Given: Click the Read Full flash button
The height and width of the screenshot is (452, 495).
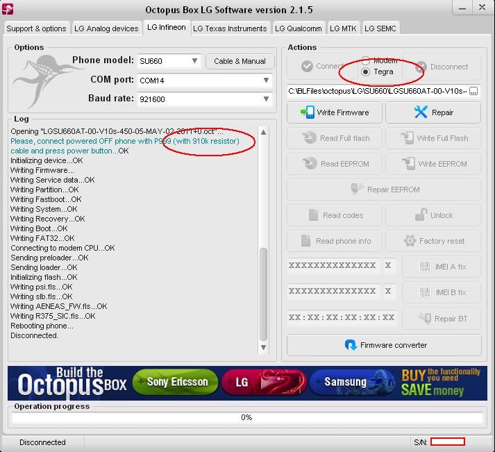Looking at the screenshot, I should pyautogui.click(x=335, y=138).
